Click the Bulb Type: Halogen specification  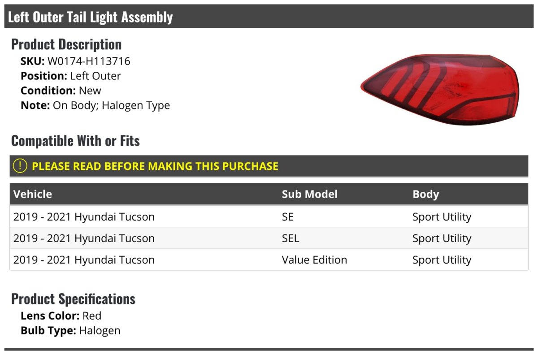[x=70, y=331]
